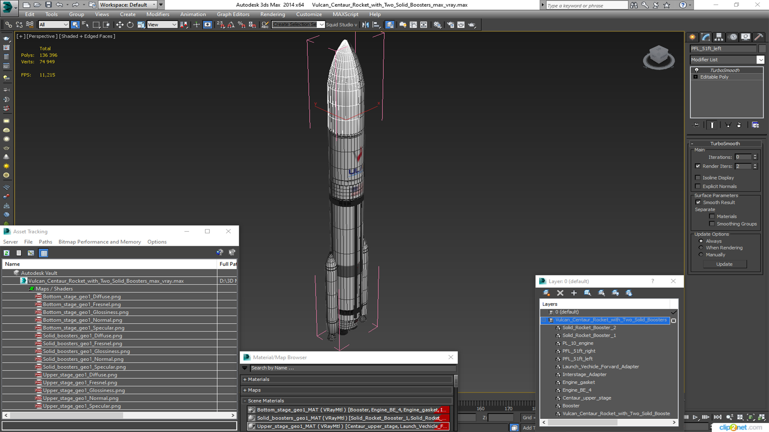This screenshot has height=432, width=769.
Task: Click the Update button in TurboSmooth
Action: click(x=725, y=263)
